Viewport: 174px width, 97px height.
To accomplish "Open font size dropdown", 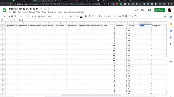I will pos(64,16).
